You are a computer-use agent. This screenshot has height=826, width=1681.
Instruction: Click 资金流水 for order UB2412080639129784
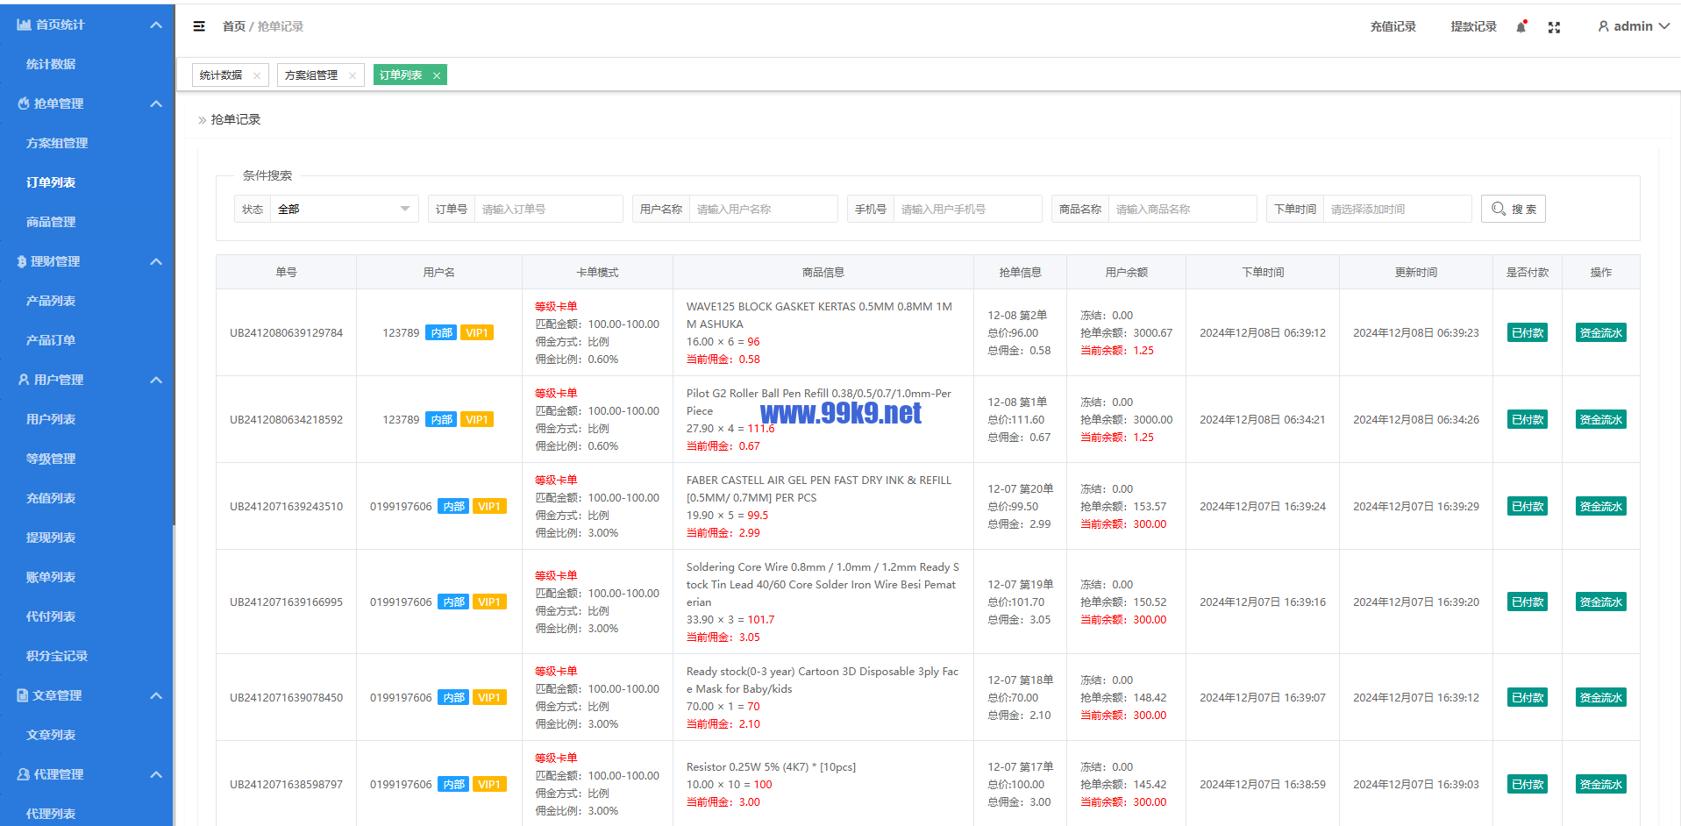1601,332
